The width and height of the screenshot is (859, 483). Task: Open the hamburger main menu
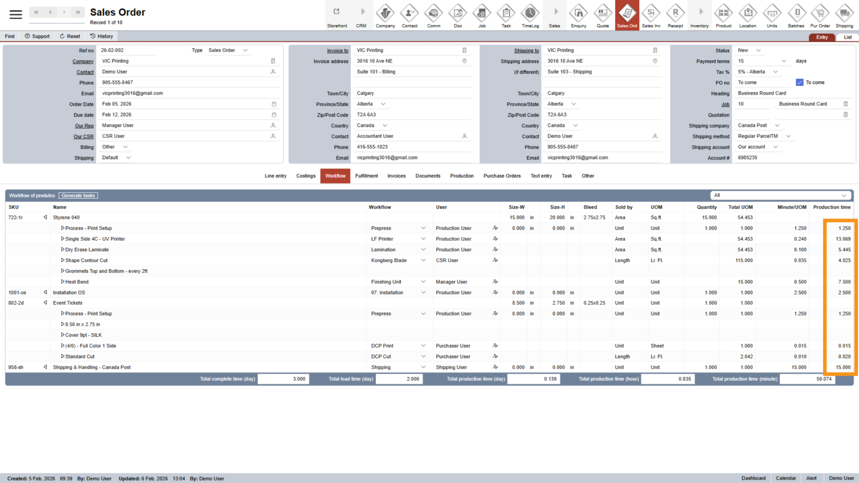click(16, 14)
